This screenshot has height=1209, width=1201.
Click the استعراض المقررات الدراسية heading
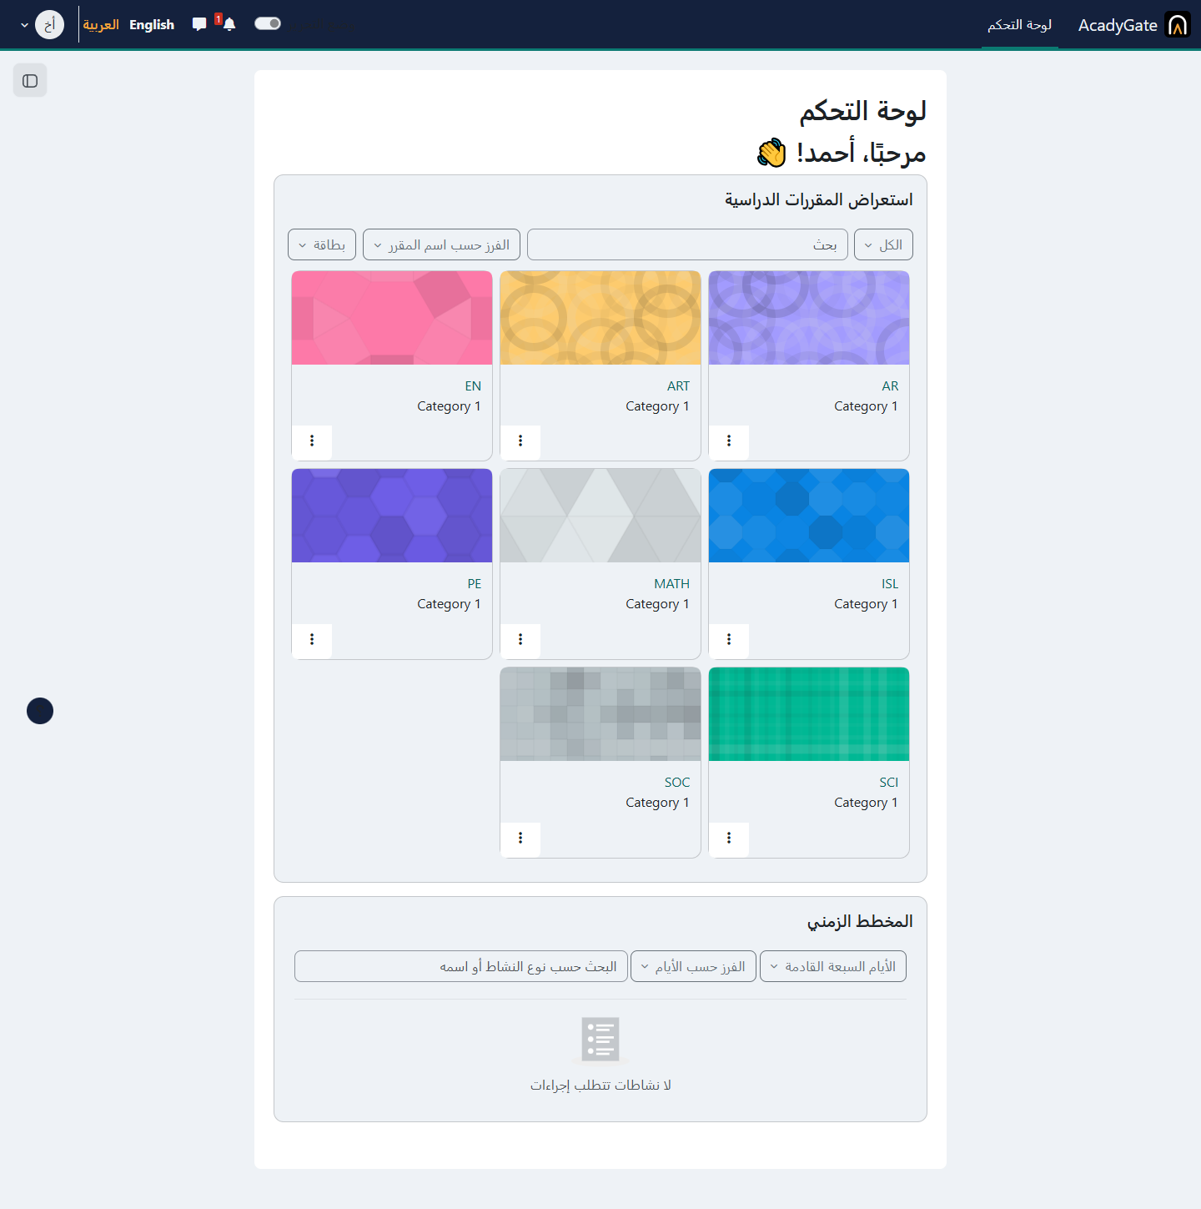819,199
